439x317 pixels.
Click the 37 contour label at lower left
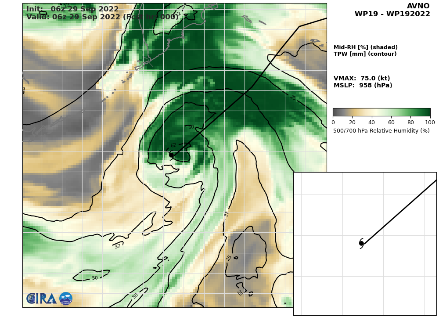118,246
